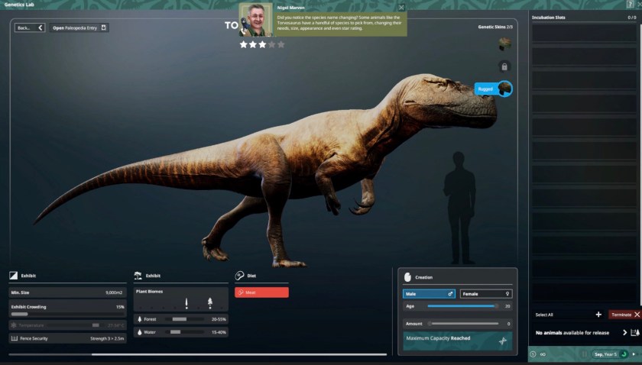
Task: Click the money coin icon
Action: (533, 354)
